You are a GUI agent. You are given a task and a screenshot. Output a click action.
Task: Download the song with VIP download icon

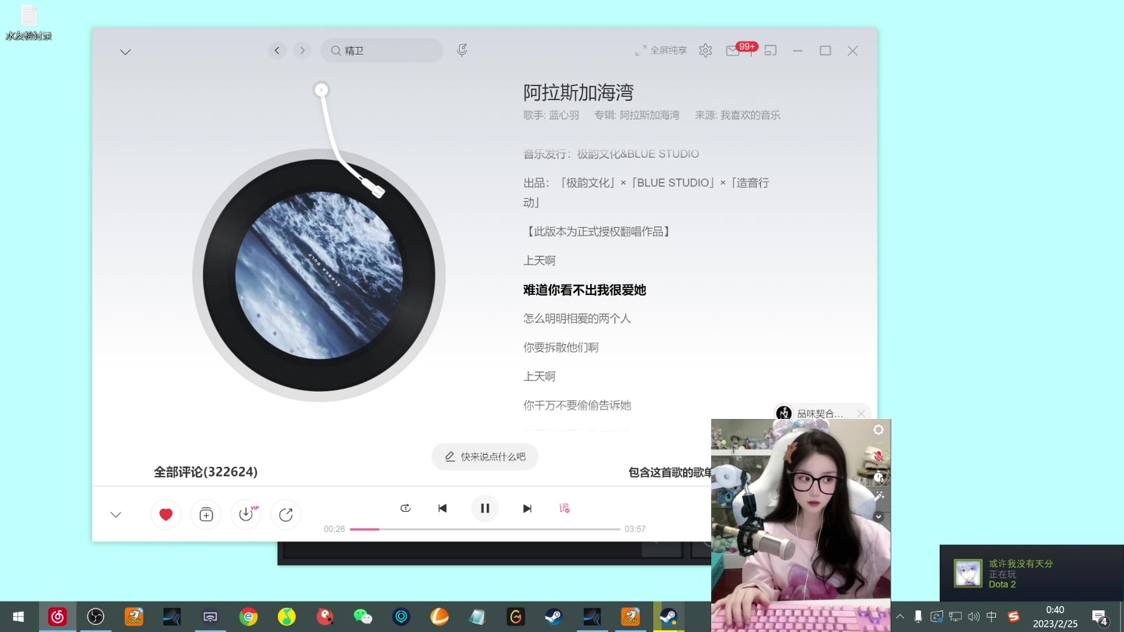coord(246,514)
